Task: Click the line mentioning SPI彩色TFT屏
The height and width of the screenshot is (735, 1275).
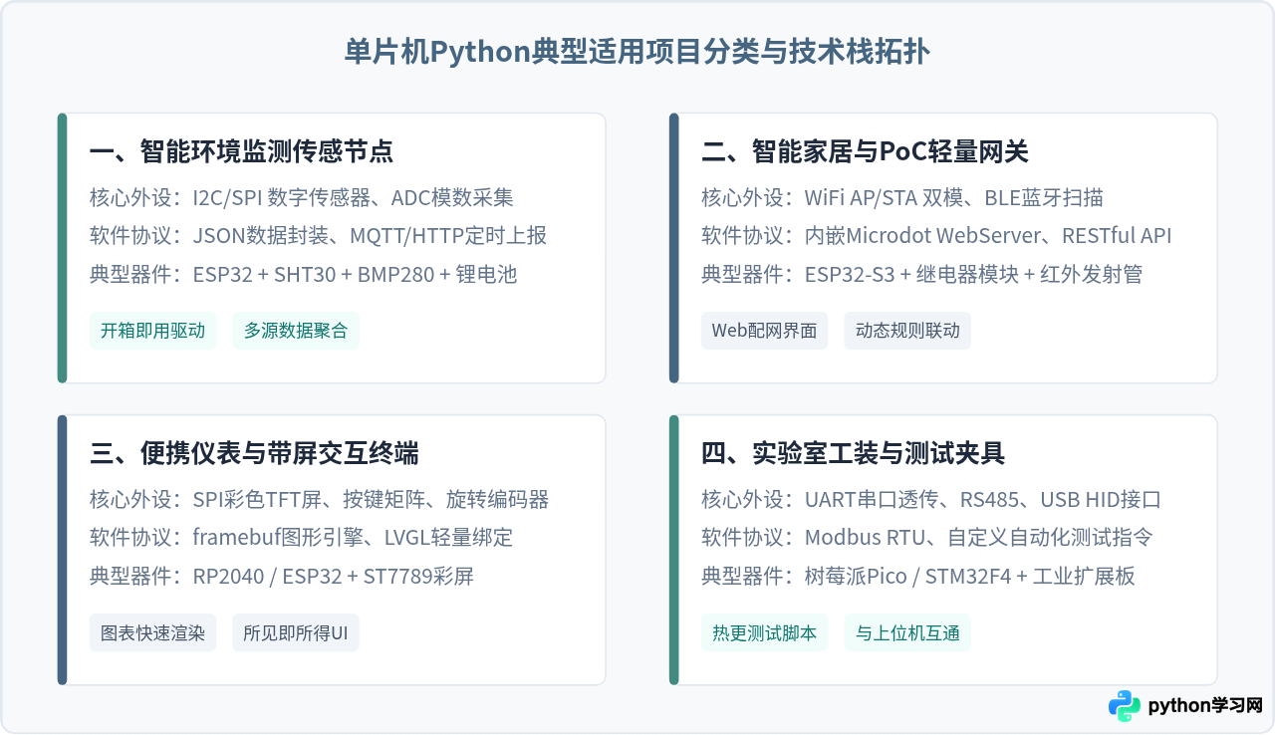Action: (320, 500)
